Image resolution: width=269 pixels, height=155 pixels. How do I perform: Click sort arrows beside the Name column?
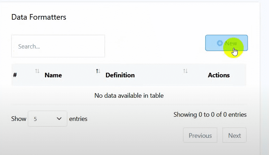[98, 71]
